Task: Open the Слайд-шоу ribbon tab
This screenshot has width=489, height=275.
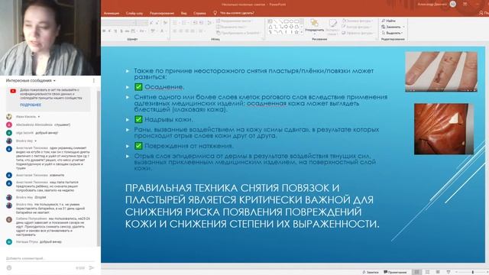Action: pos(134,13)
